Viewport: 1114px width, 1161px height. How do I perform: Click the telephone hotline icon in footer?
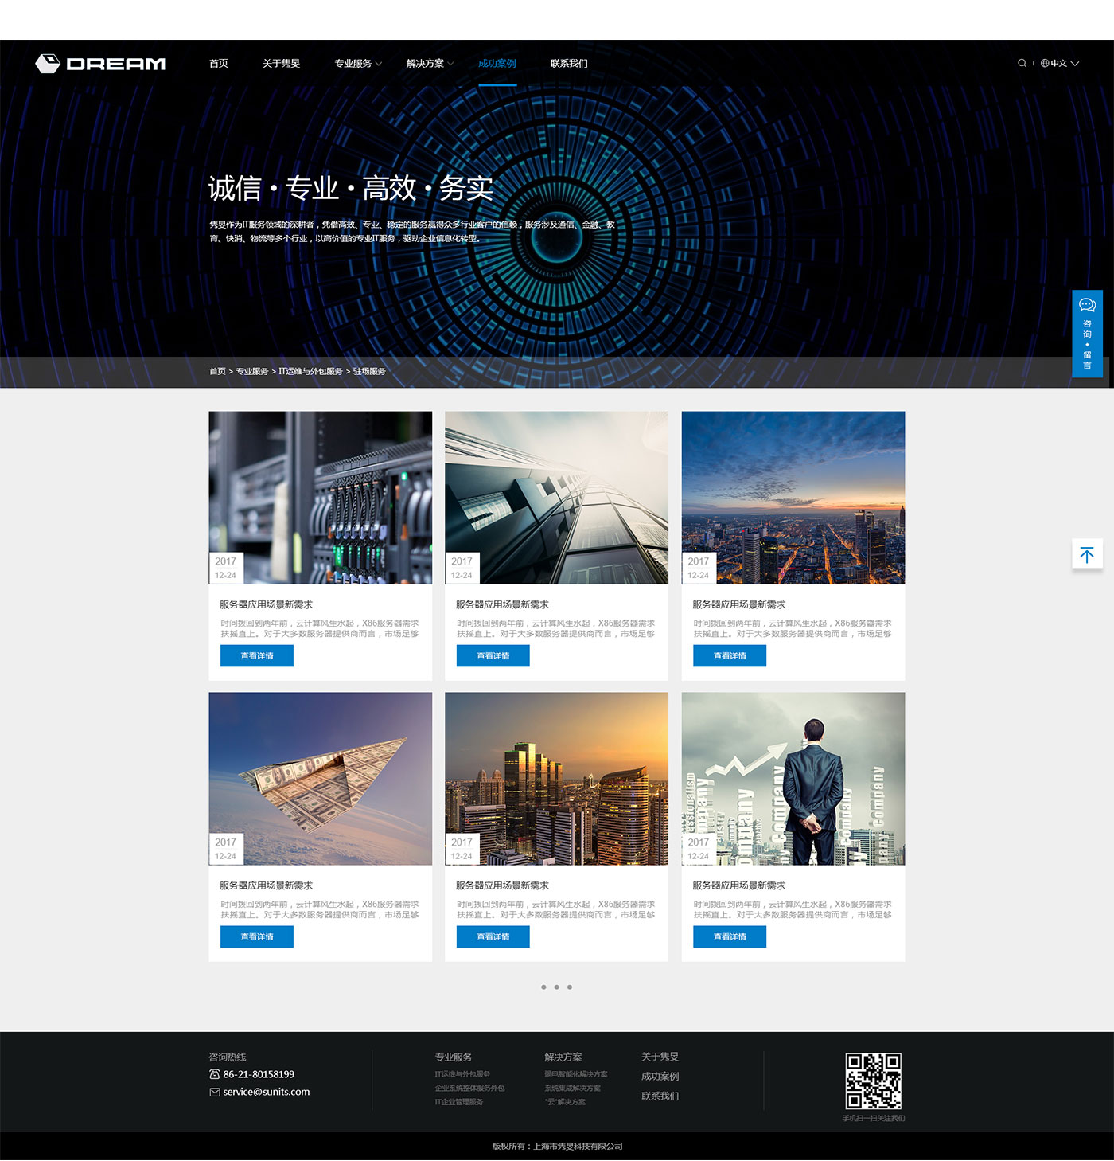214,1074
